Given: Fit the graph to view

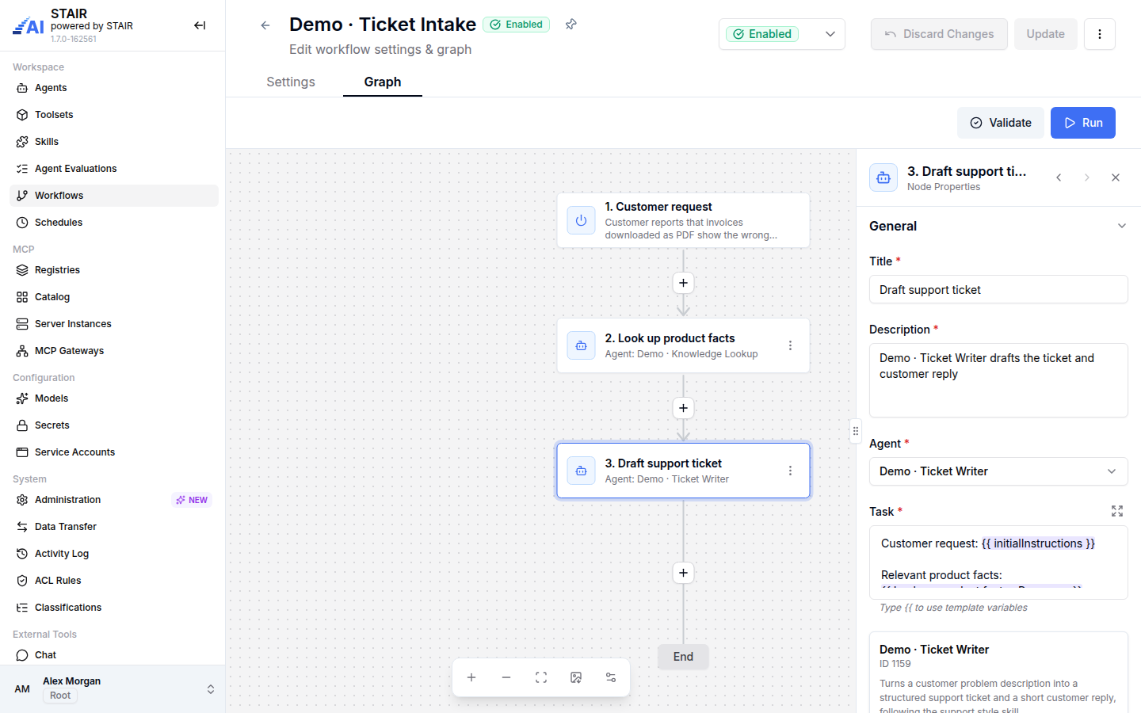Looking at the screenshot, I should click(541, 677).
